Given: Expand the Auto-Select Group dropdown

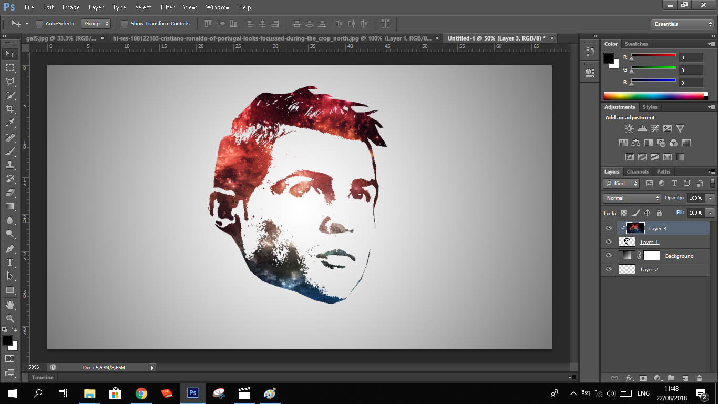Looking at the screenshot, I should tap(96, 24).
